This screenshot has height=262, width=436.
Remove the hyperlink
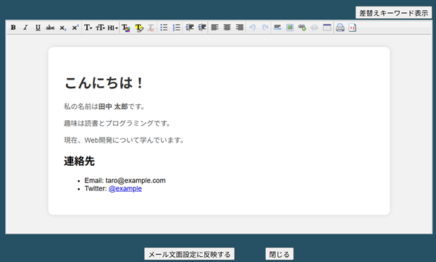tap(314, 28)
